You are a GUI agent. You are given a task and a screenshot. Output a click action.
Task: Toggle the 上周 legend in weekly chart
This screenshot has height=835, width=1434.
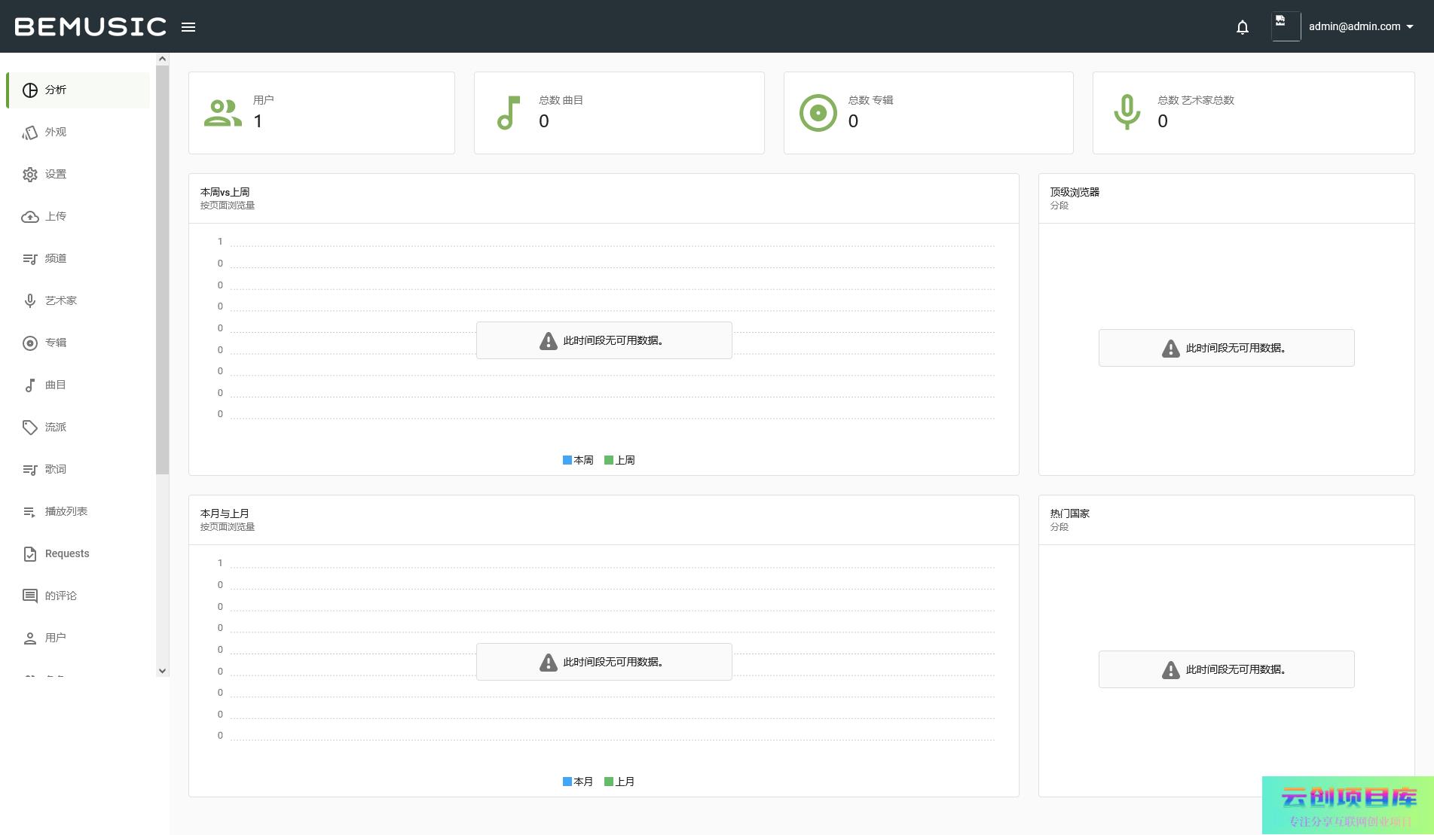pos(619,460)
